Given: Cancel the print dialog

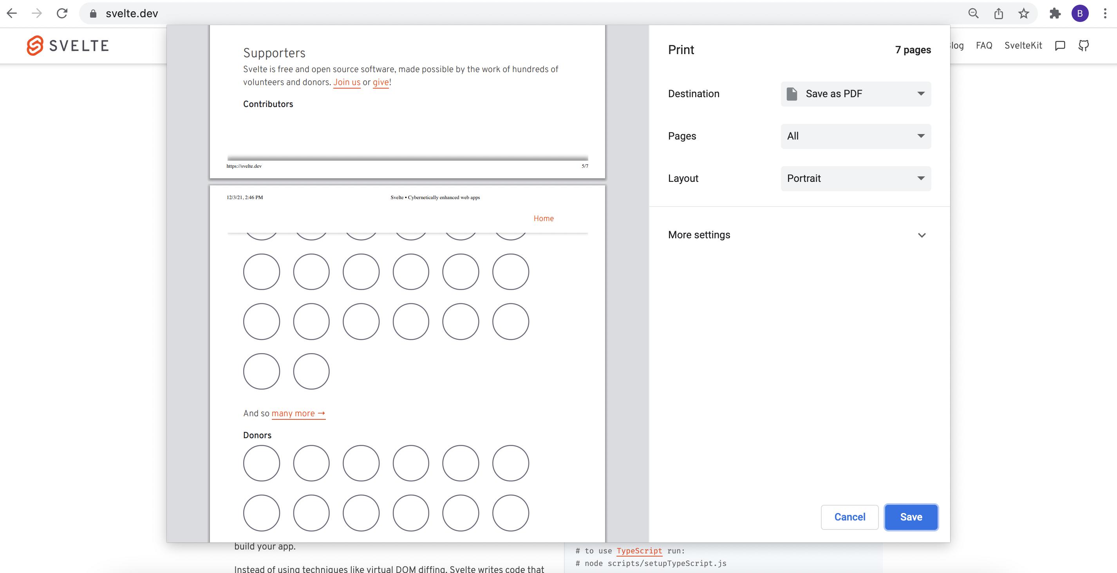Looking at the screenshot, I should tap(850, 517).
